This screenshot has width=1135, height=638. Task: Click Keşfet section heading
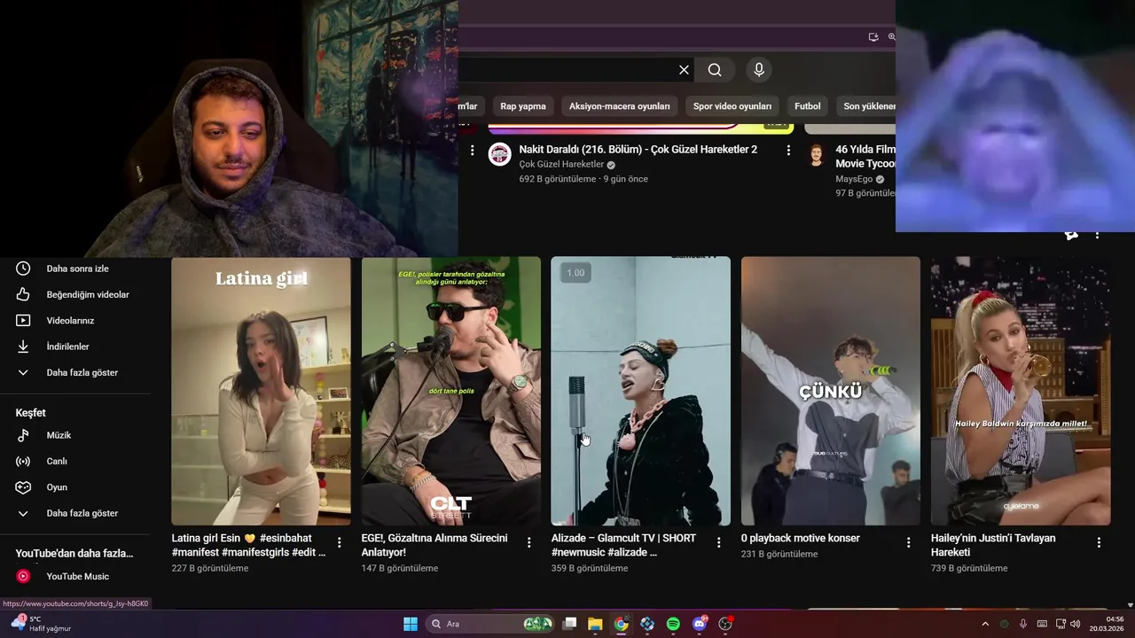pos(30,413)
